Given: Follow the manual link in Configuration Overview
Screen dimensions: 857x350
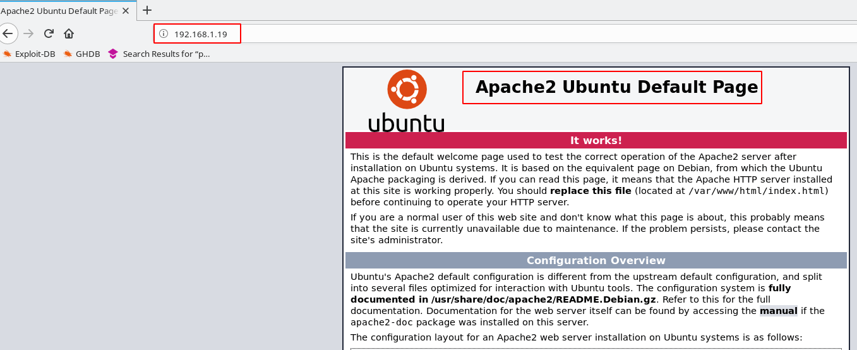Looking at the screenshot, I should (779, 311).
